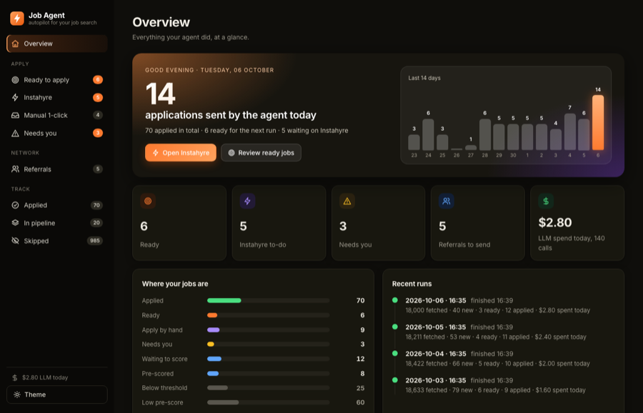Click the Waiting to score row label
This screenshot has width=643, height=413.
pos(164,359)
